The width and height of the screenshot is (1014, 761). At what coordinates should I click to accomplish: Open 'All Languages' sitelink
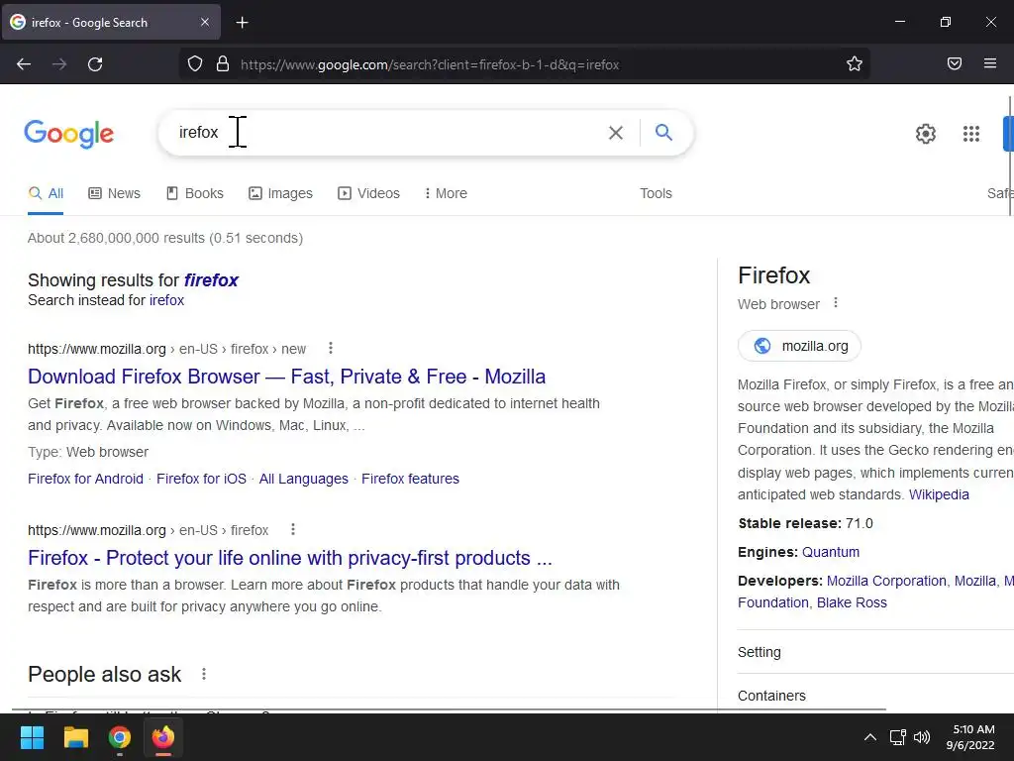303,479
